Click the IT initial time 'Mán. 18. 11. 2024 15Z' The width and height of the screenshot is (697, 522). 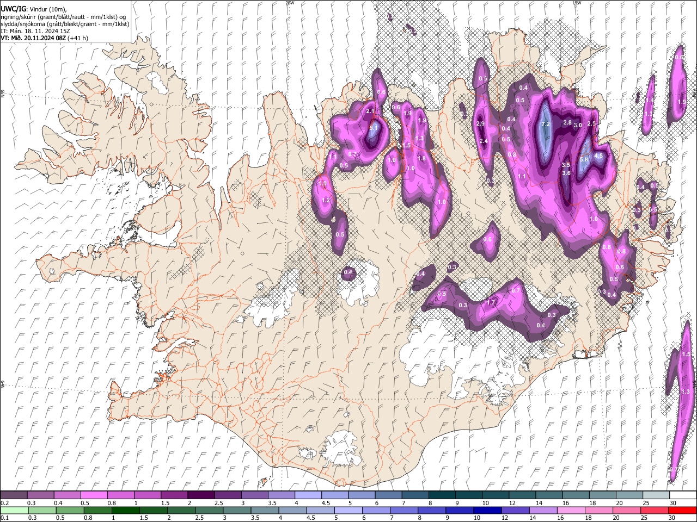click(x=39, y=31)
